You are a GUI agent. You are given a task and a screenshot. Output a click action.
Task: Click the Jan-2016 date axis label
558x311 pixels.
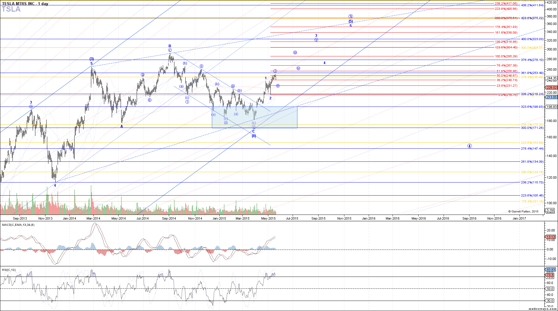pyautogui.click(x=368, y=218)
